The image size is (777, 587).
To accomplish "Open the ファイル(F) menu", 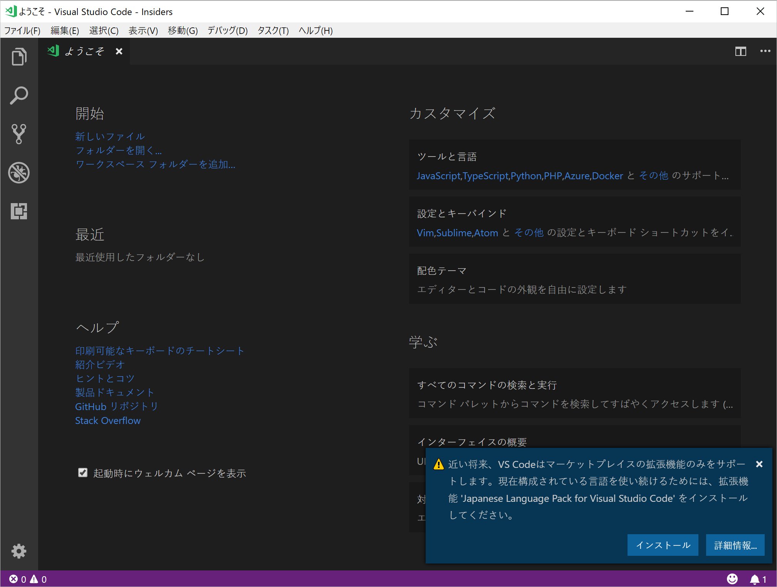I will 22,30.
